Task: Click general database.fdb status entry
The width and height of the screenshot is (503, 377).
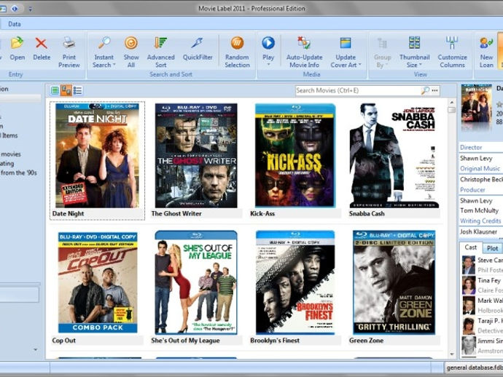Action: 475,368
